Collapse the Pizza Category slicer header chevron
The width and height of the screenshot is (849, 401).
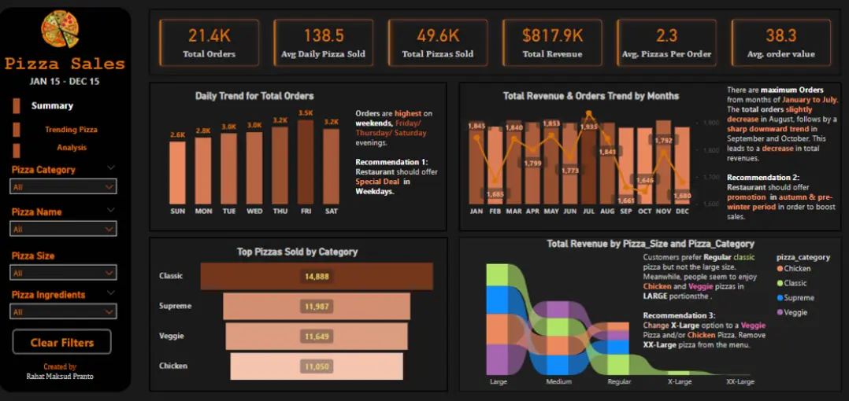pyautogui.click(x=111, y=168)
